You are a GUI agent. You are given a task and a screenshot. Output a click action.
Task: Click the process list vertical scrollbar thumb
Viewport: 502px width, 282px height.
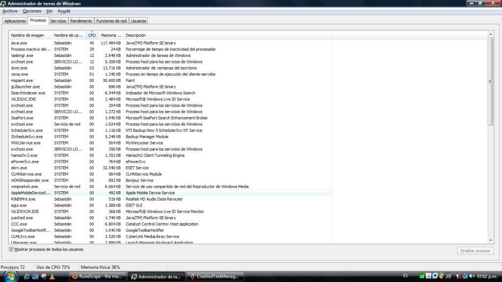491,81
